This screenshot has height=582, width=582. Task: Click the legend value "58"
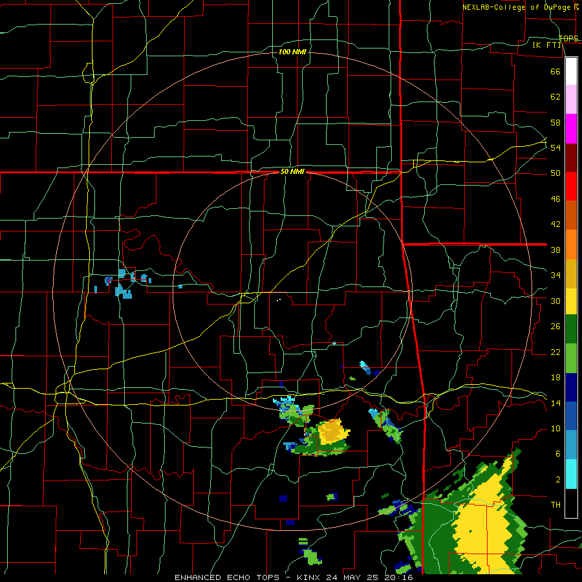tap(555, 122)
